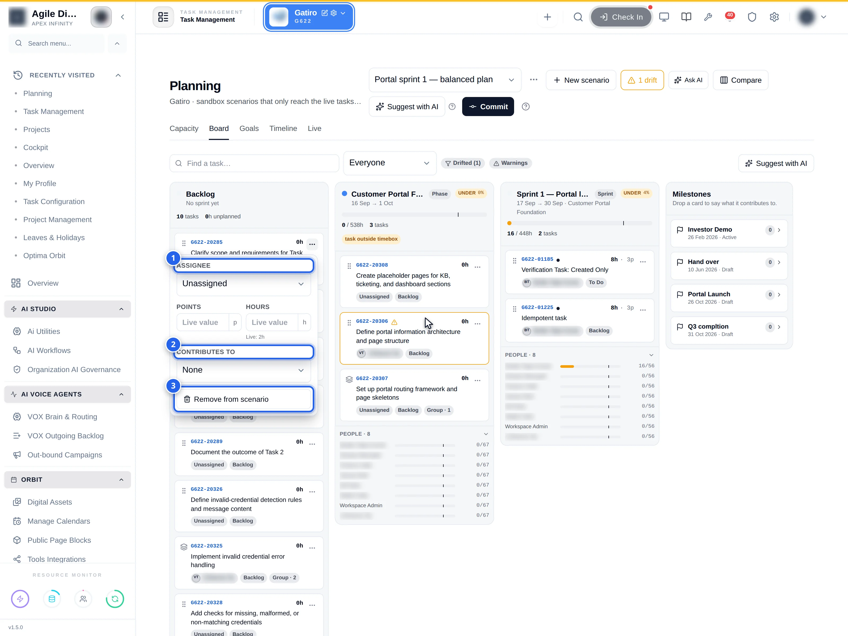Viewport: 848px width, 636px height.
Task: Click the help icon next to Suggest with AI
Action: tap(452, 107)
